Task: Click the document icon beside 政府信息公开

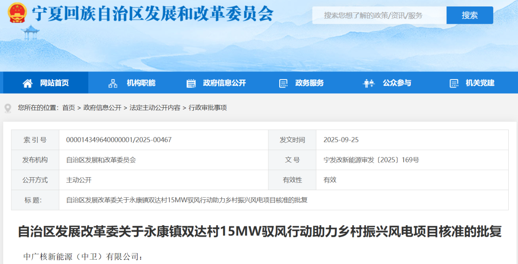Action: click(191, 83)
